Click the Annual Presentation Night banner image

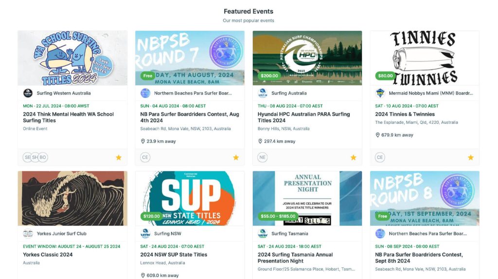pos(307,198)
